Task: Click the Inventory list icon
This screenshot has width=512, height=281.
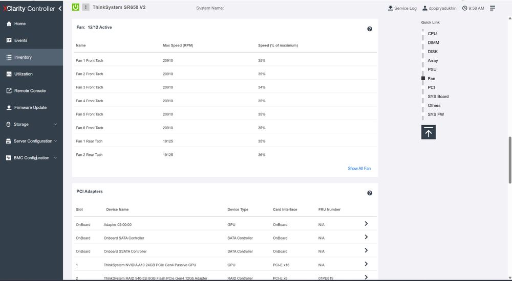Action: pos(9,57)
